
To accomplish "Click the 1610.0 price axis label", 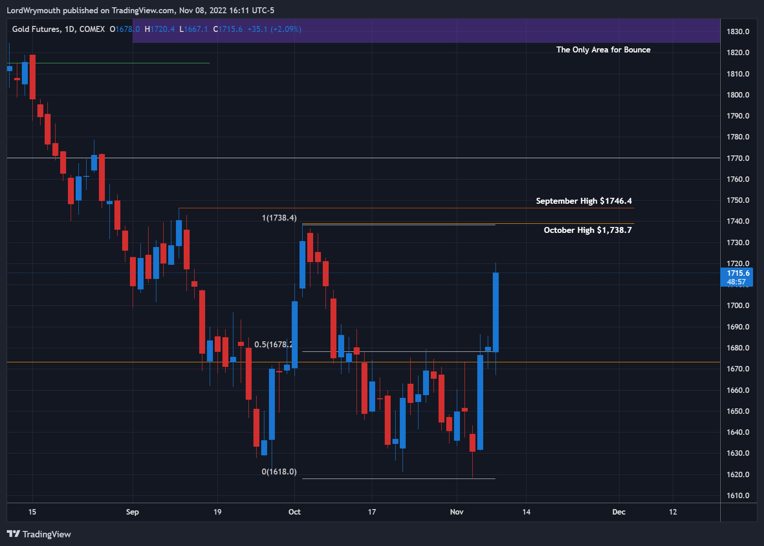I will click(738, 495).
